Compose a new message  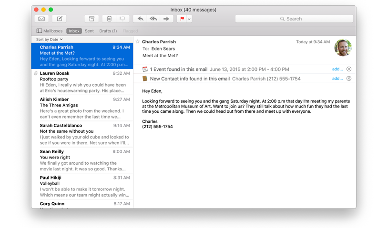tap(60, 19)
